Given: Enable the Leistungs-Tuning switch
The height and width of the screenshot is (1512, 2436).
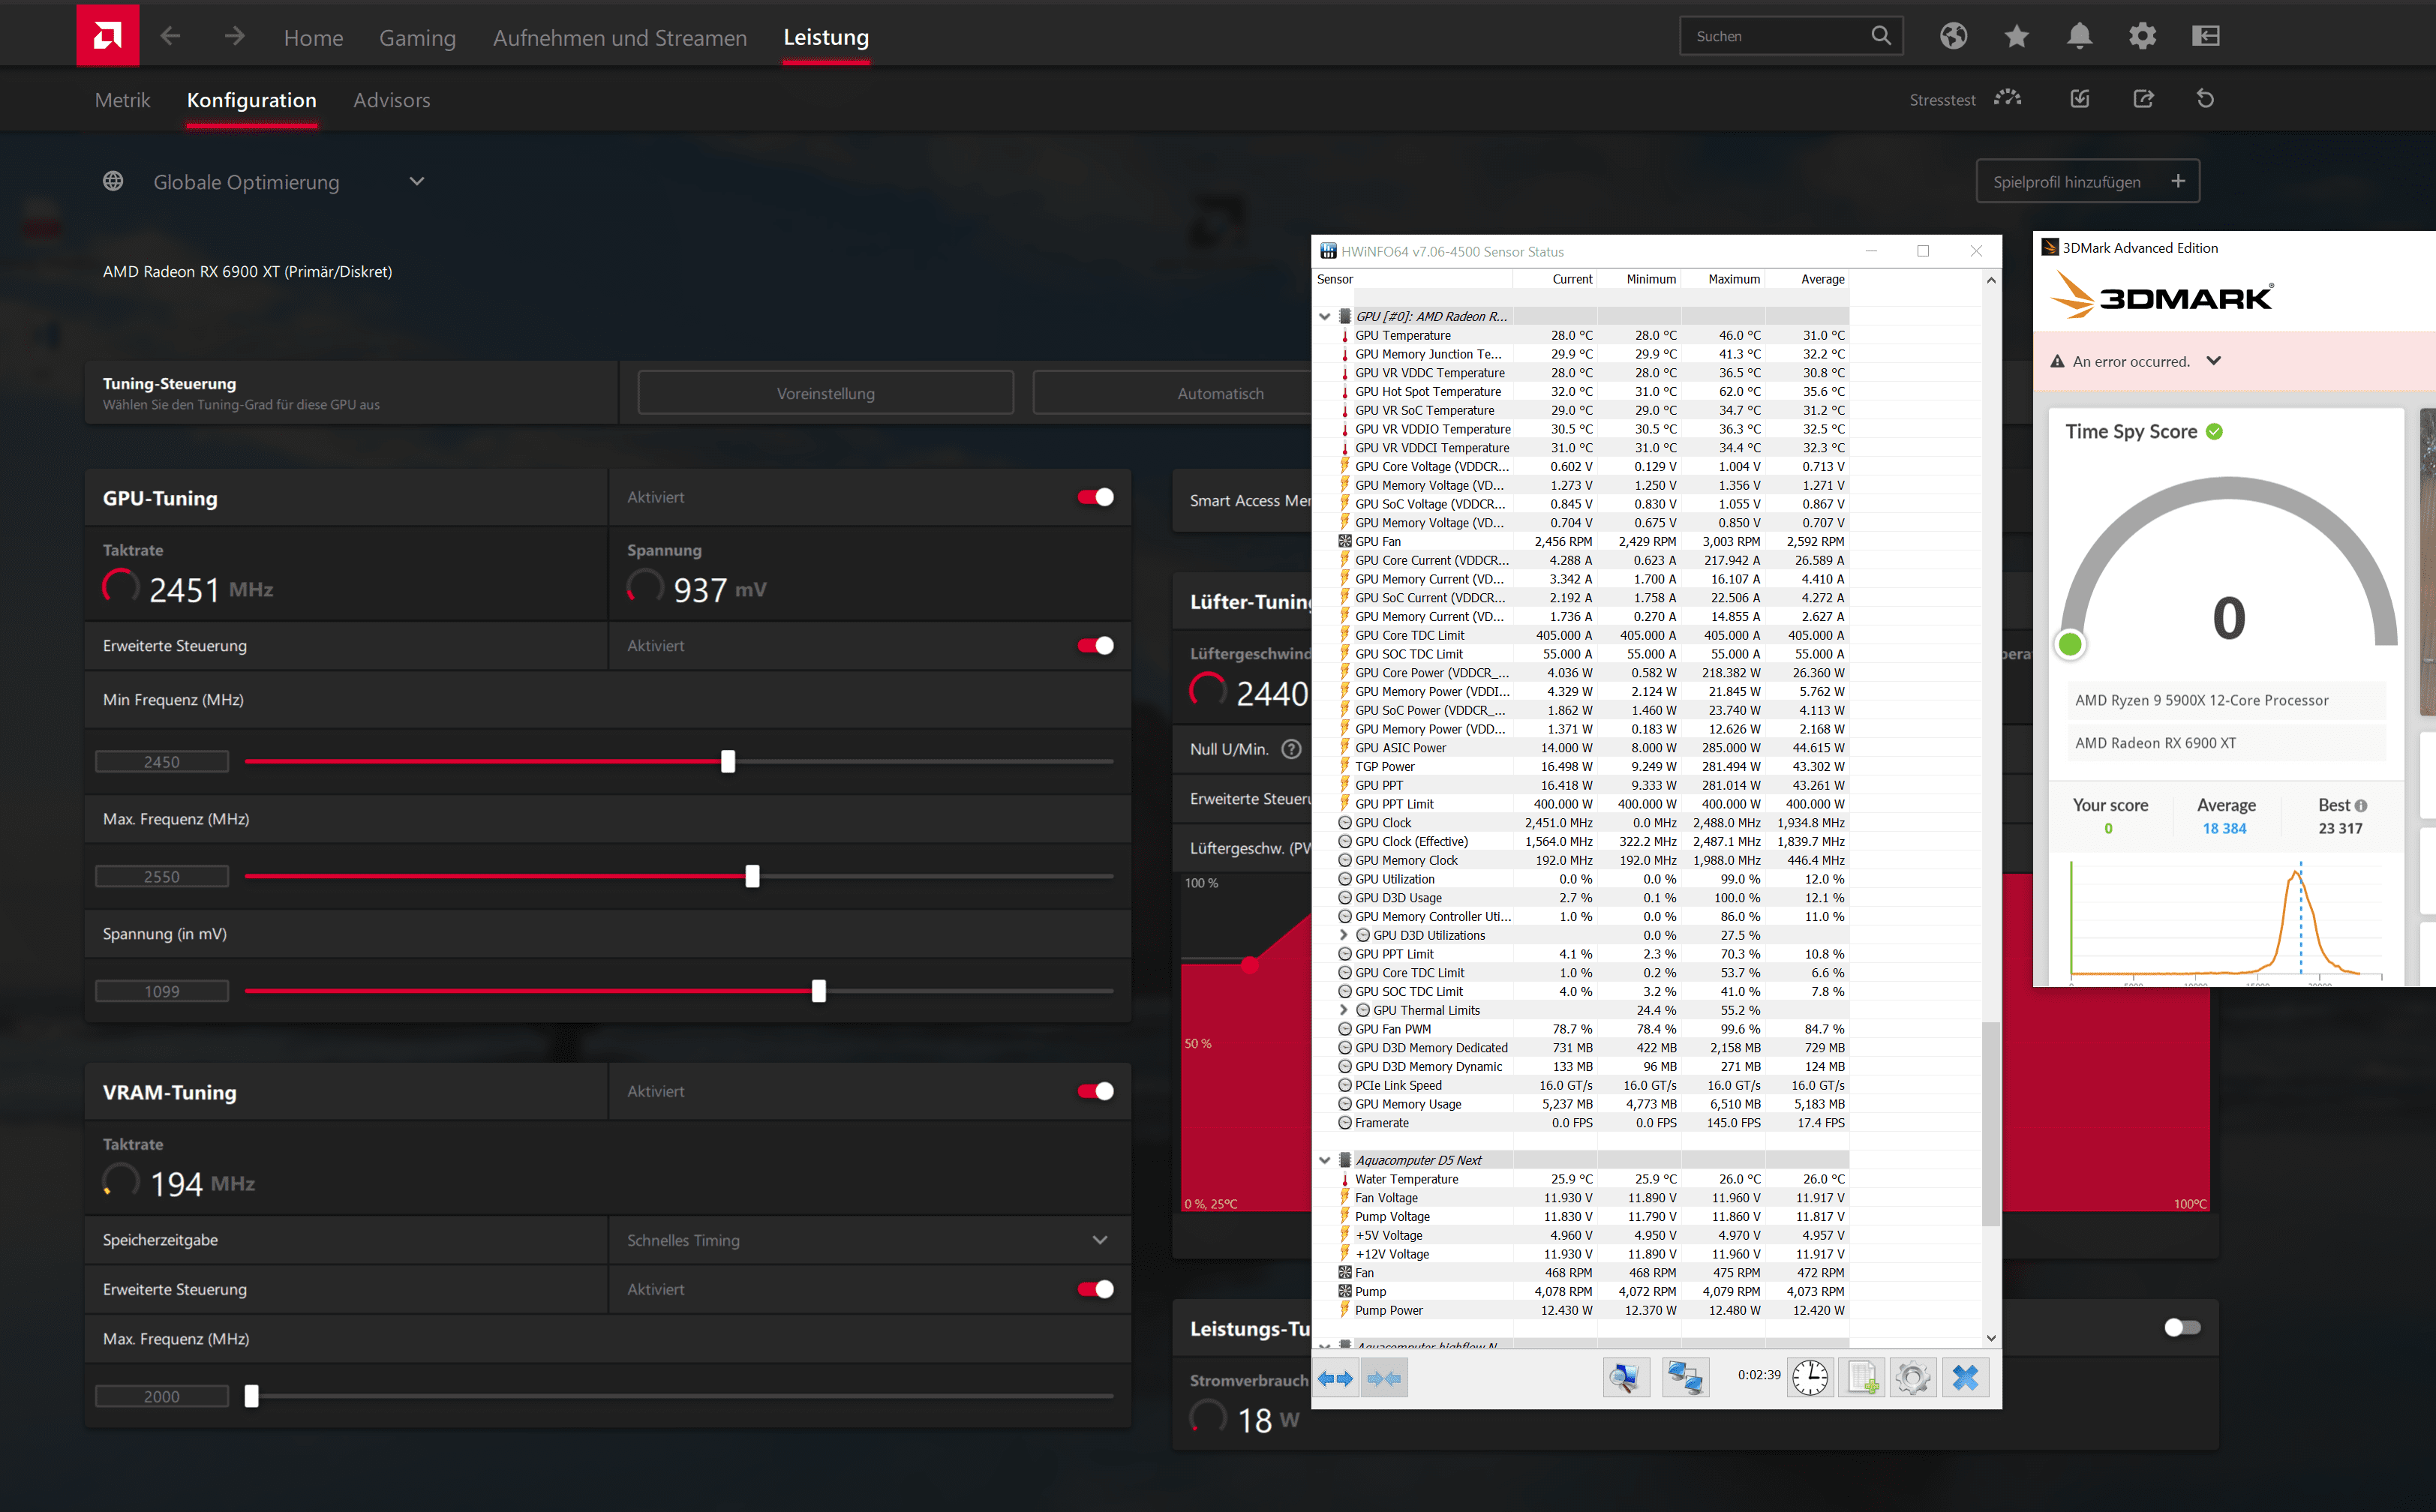Looking at the screenshot, I should click(2182, 1327).
